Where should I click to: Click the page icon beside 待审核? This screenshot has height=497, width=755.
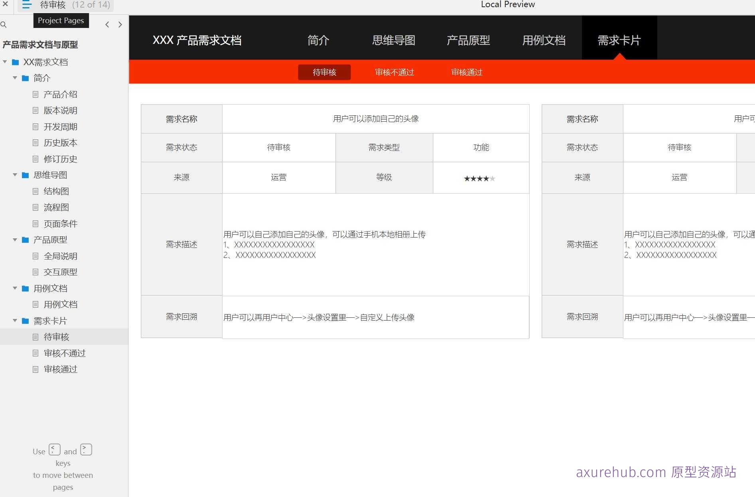35,337
